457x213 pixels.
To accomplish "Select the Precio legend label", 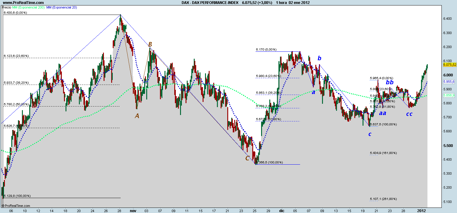I will (6, 7).
